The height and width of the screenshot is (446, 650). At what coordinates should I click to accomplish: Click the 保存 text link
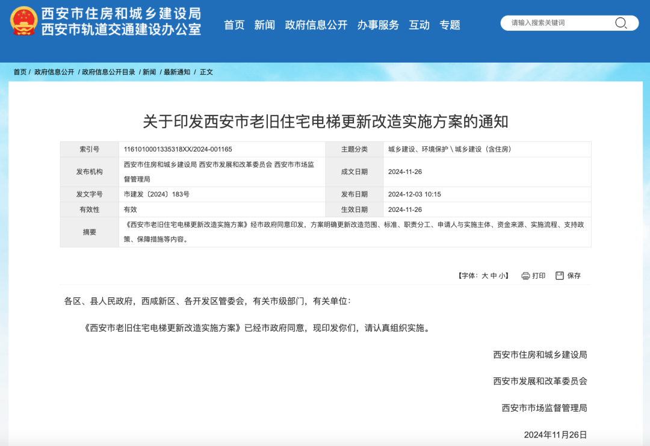(x=574, y=276)
